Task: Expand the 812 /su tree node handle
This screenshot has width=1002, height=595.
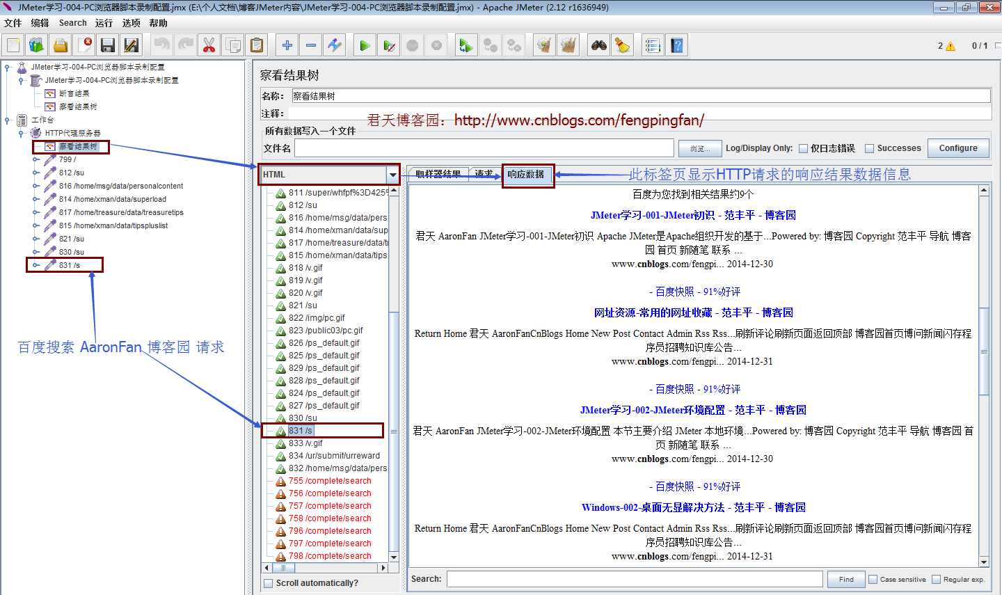Action: tap(36, 173)
